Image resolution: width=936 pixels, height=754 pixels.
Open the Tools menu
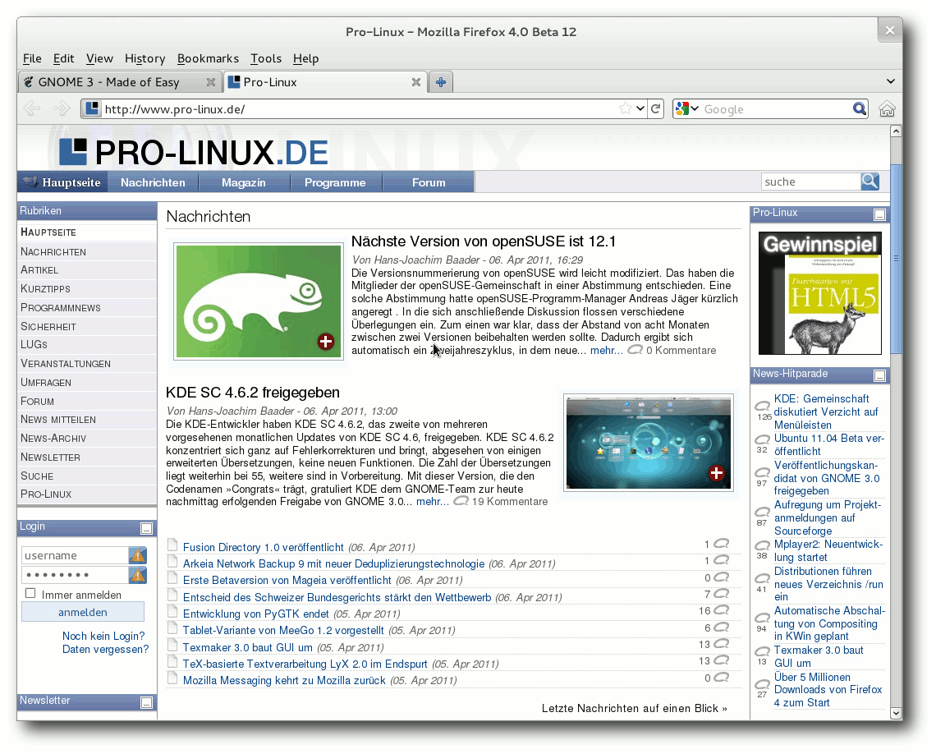266,58
